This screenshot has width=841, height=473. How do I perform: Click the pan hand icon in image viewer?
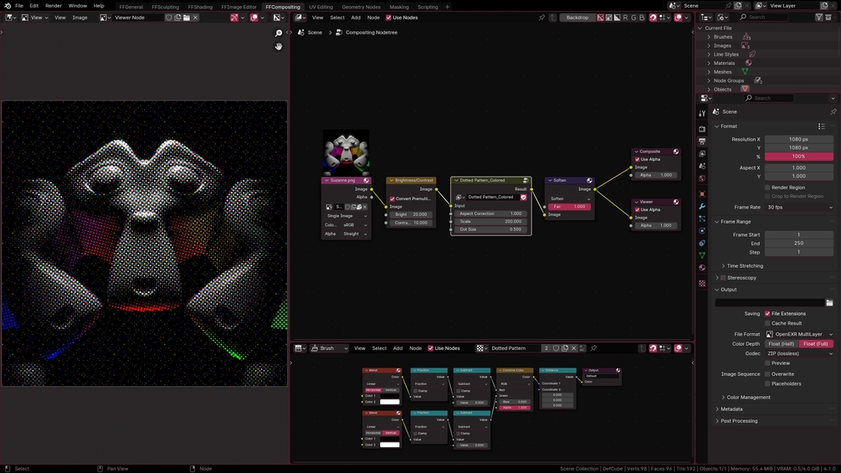(x=279, y=46)
